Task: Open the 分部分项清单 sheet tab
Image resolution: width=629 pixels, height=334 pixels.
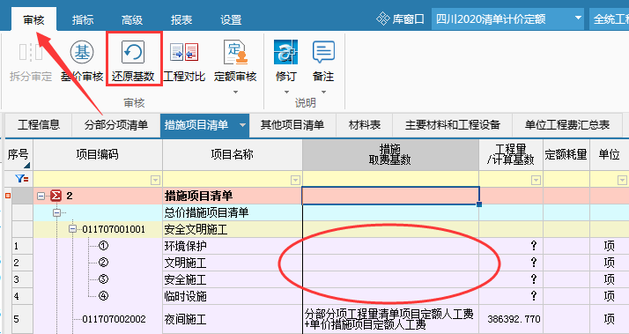Action: [116, 125]
